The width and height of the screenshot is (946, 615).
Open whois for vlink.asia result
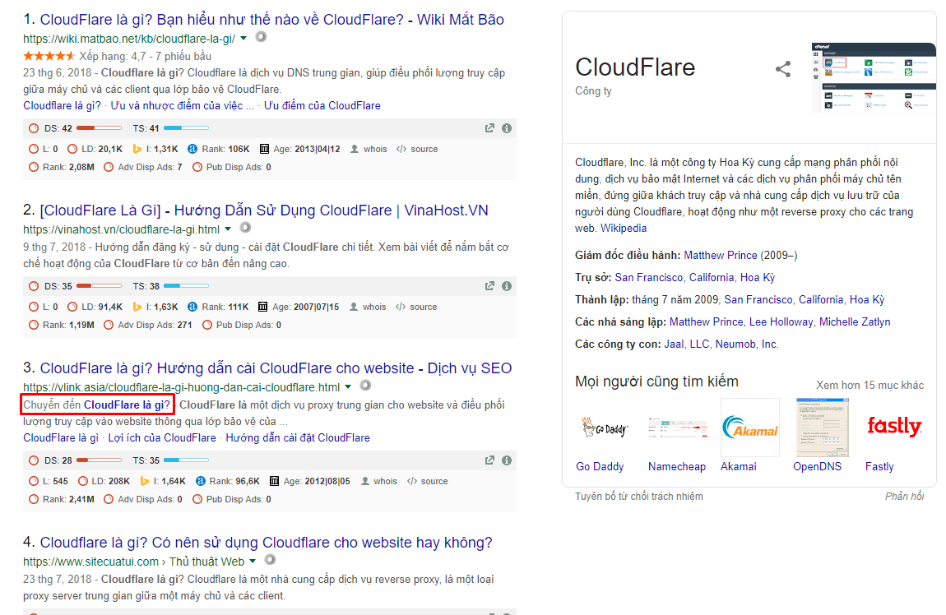click(x=379, y=481)
